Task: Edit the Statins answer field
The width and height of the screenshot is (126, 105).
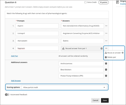Action: tap(82, 41)
